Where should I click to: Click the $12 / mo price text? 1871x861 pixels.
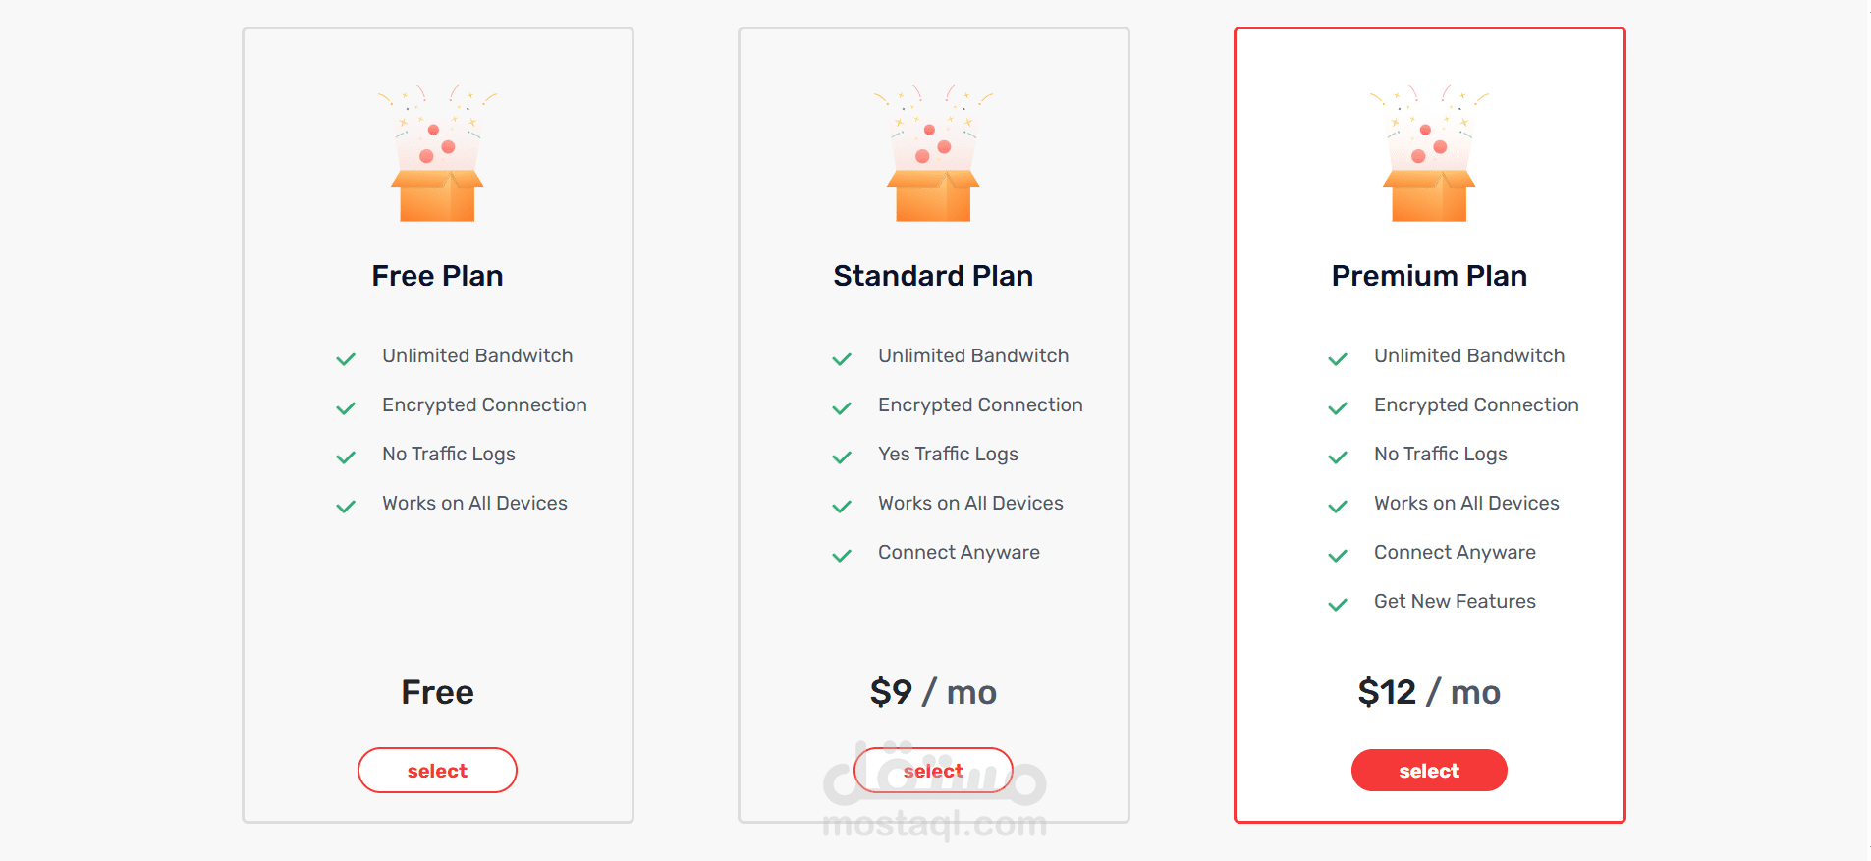1429,692
